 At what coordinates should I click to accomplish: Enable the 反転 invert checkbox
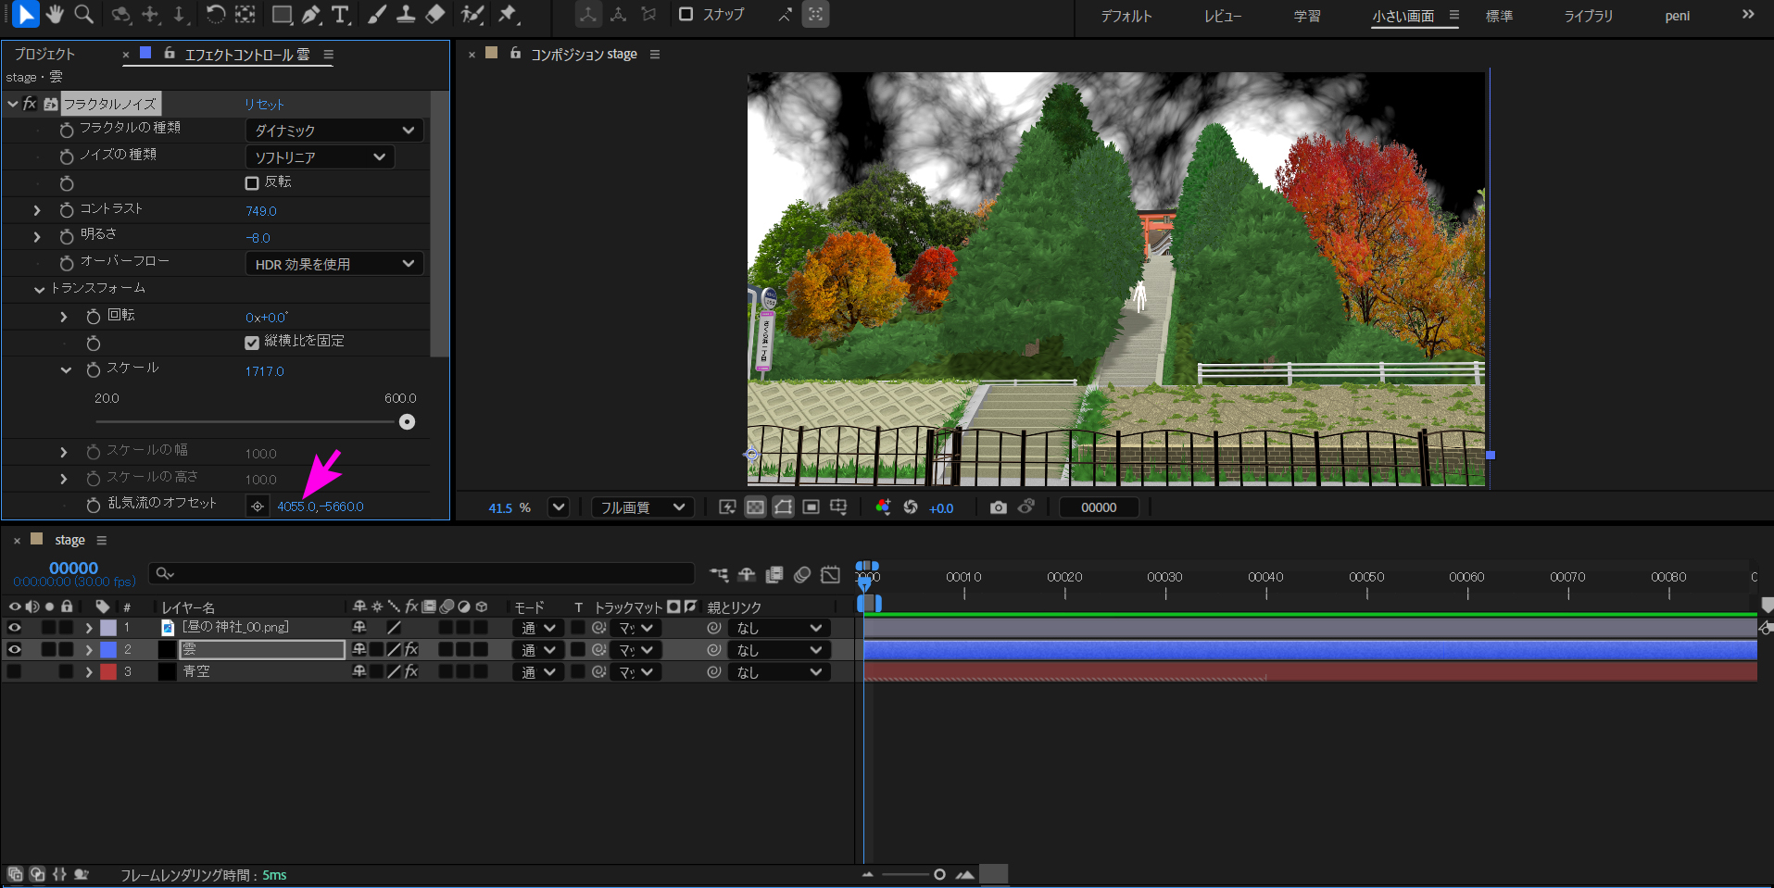[252, 183]
